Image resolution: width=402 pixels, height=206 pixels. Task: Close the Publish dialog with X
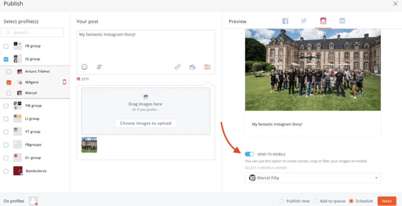(x=395, y=4)
